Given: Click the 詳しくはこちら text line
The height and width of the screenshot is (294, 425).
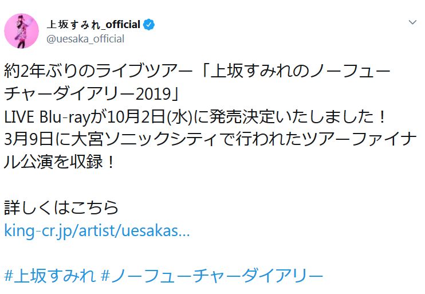Looking at the screenshot, I should coord(61,206).
